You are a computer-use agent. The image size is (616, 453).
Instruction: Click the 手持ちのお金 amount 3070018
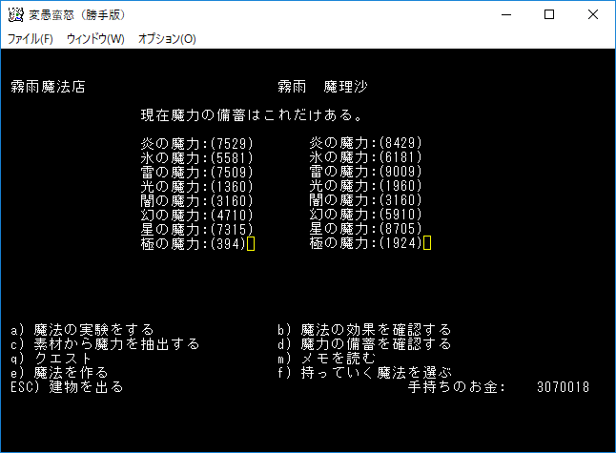pos(563,387)
